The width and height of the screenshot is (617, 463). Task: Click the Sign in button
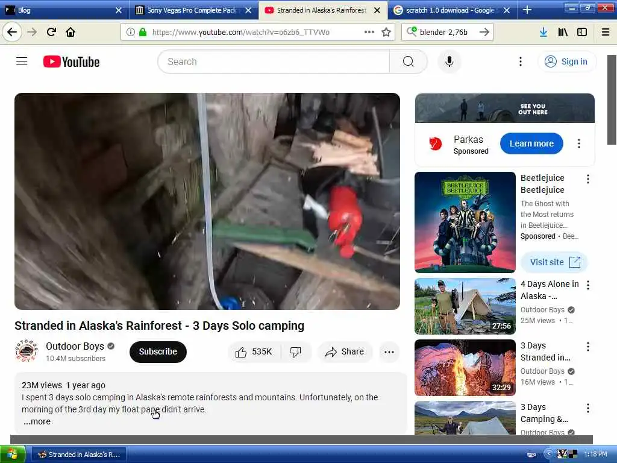click(x=566, y=61)
